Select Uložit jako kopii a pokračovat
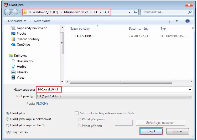The image size is (197, 140). (x=8, y=119)
